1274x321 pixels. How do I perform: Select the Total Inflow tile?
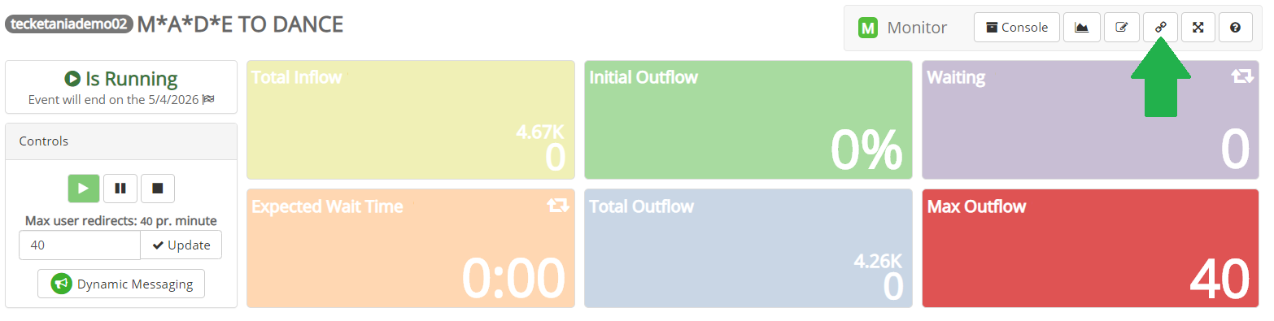tap(411, 119)
